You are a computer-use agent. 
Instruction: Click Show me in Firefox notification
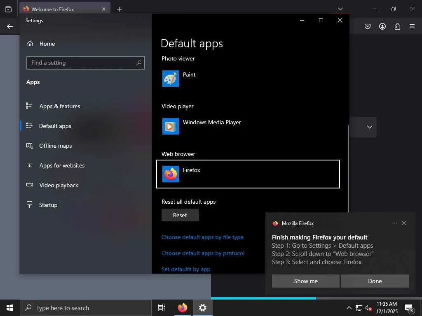[305, 281]
